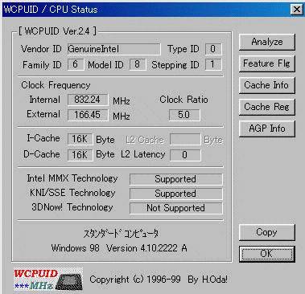Viewport: 305px width, 294px height.
Task: Select the I-Cache 16K field
Action: pos(80,139)
